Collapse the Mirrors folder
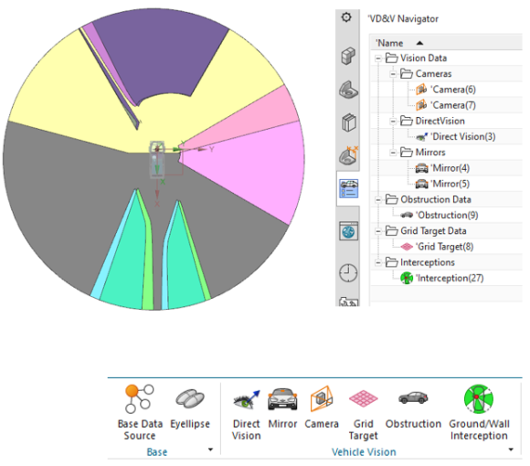530x466 pixels. (x=393, y=153)
